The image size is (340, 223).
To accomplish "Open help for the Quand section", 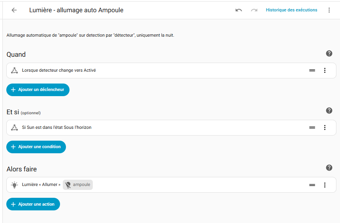I will [329, 54].
